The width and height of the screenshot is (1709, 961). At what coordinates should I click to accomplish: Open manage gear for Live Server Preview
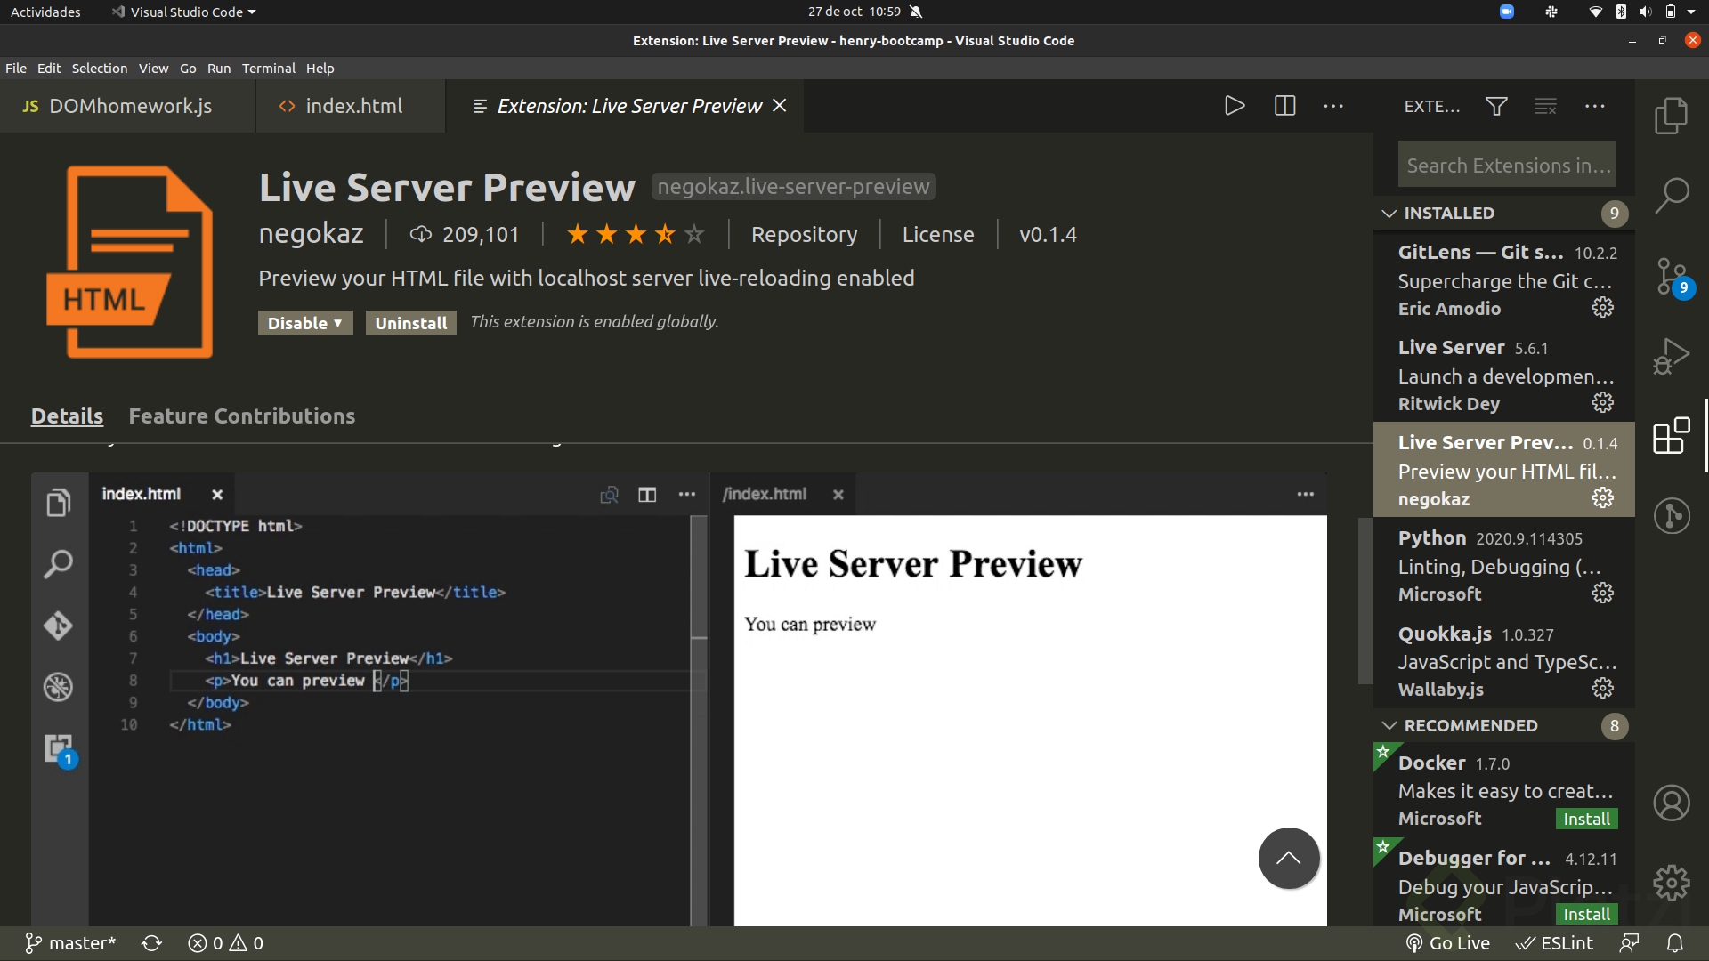(x=1603, y=497)
